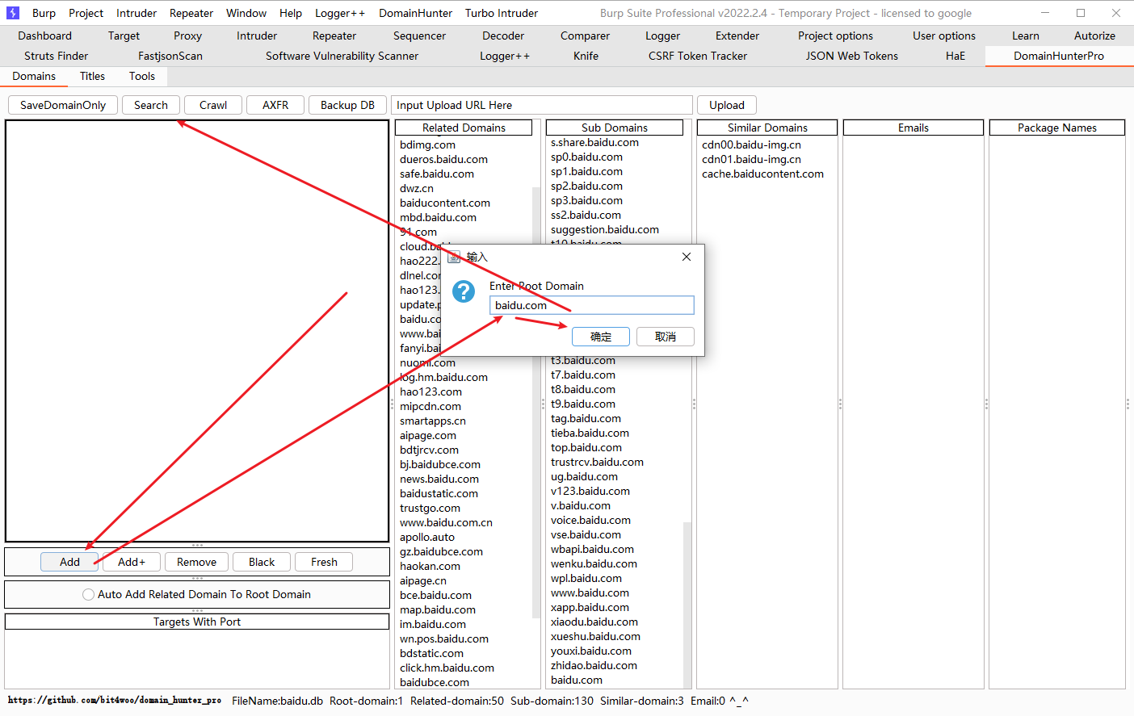Viewport: 1134px width, 716px height.
Task: Open the Comparer tab
Action: 586,36
